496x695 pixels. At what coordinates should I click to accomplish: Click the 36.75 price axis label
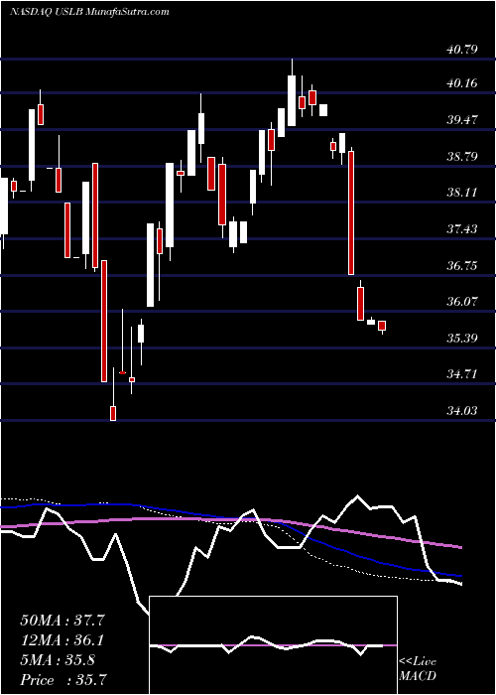[x=461, y=265]
